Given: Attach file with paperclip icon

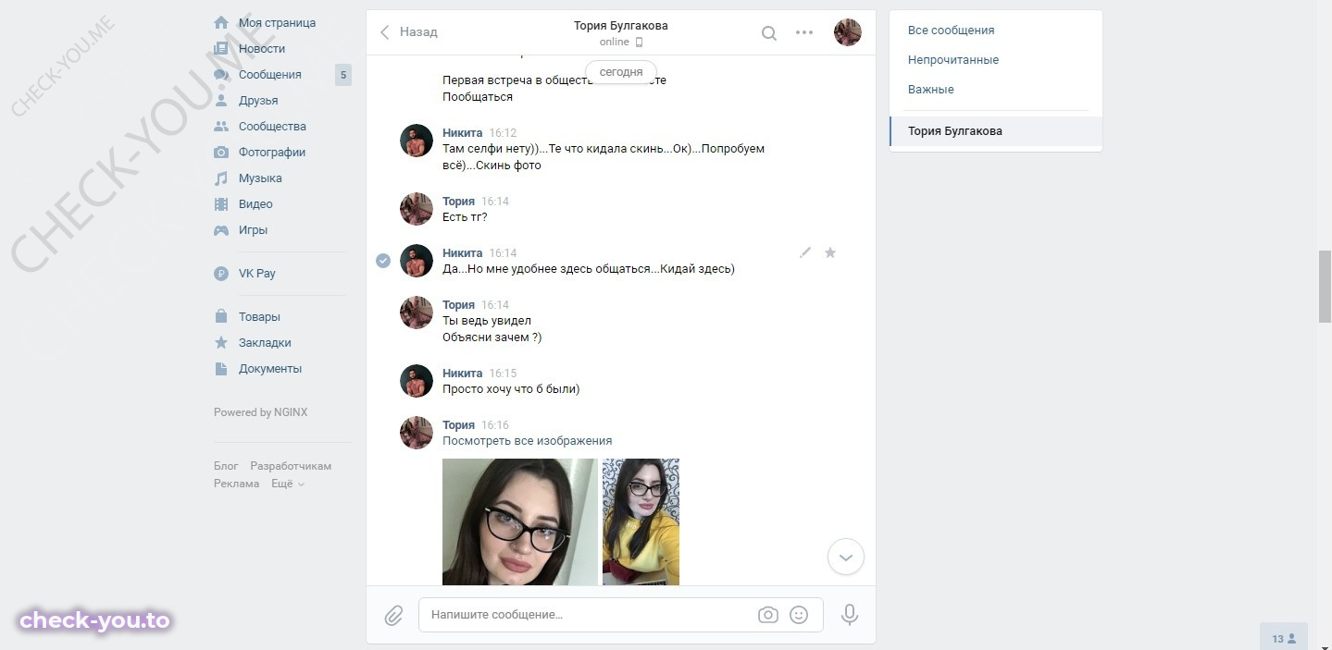Looking at the screenshot, I should [x=393, y=615].
